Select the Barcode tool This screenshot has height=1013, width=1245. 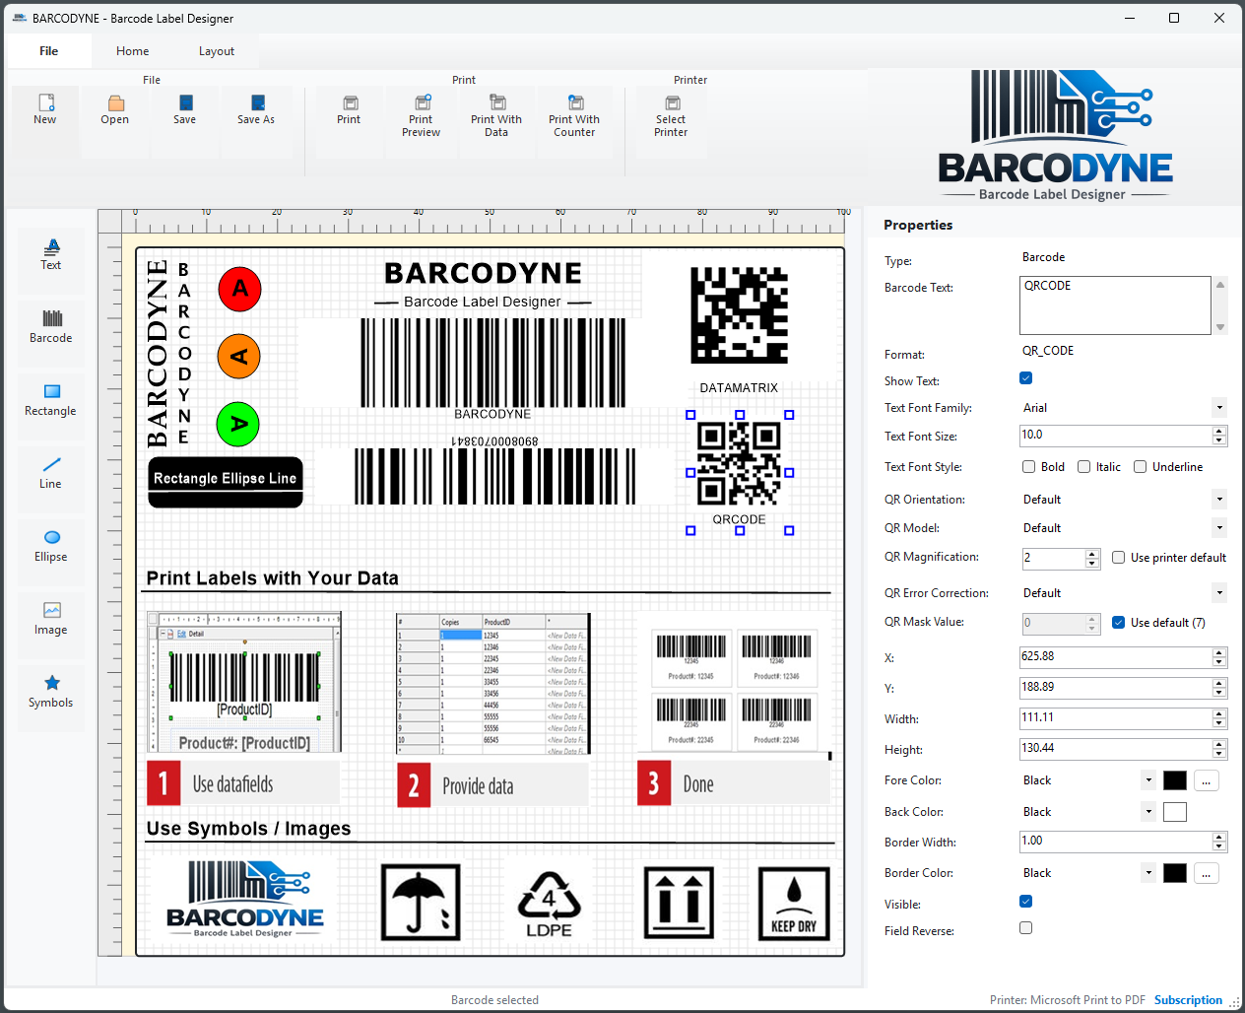pyautogui.click(x=50, y=330)
